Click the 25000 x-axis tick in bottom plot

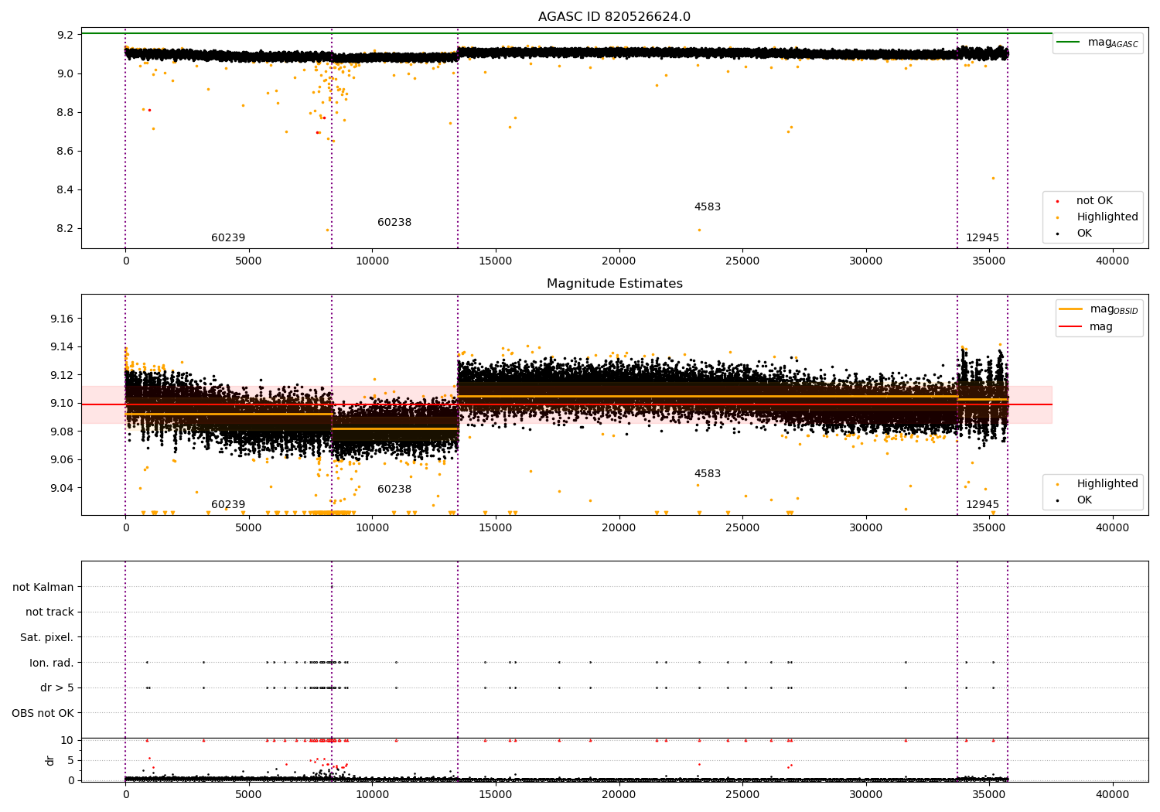point(742,794)
